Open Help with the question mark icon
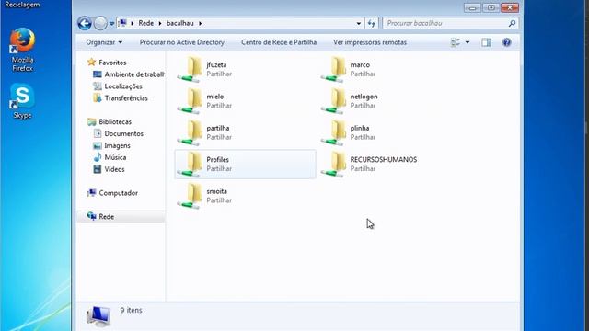Viewport: 589px width, 331px height. point(506,42)
